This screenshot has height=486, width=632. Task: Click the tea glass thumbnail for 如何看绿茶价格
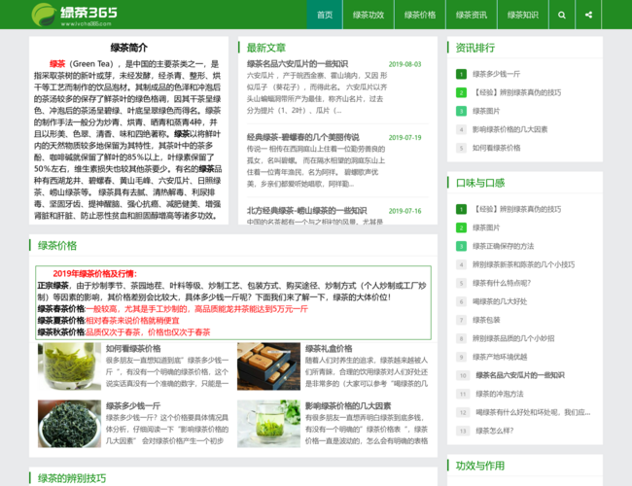[x=69, y=366]
